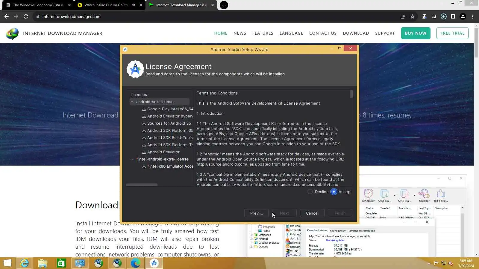Viewport: 479px width, 269px height.
Task: Open the media controls icon in browser toolbar
Action: pyautogui.click(x=434, y=16)
